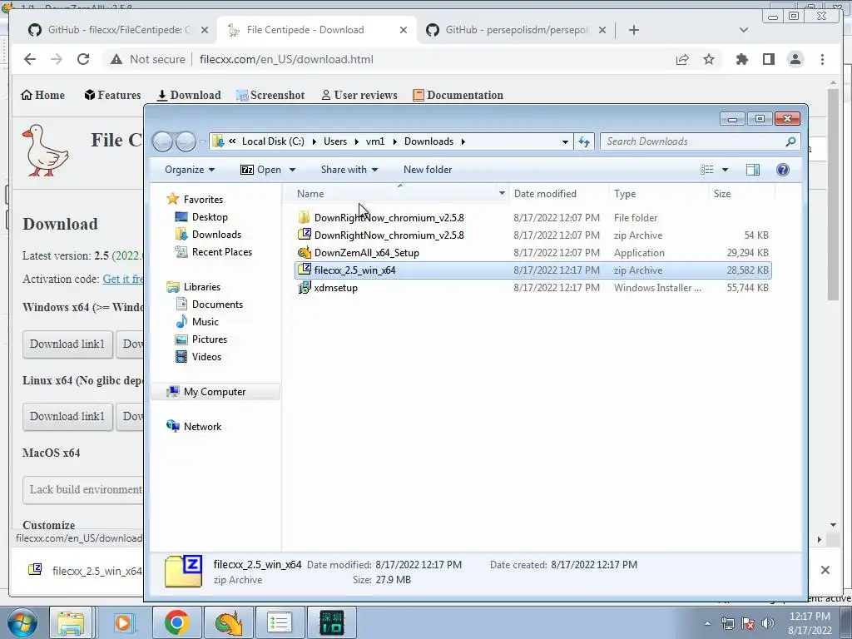Image resolution: width=852 pixels, height=639 pixels.
Task: Open the Features page on filecxx site
Action: click(112, 95)
